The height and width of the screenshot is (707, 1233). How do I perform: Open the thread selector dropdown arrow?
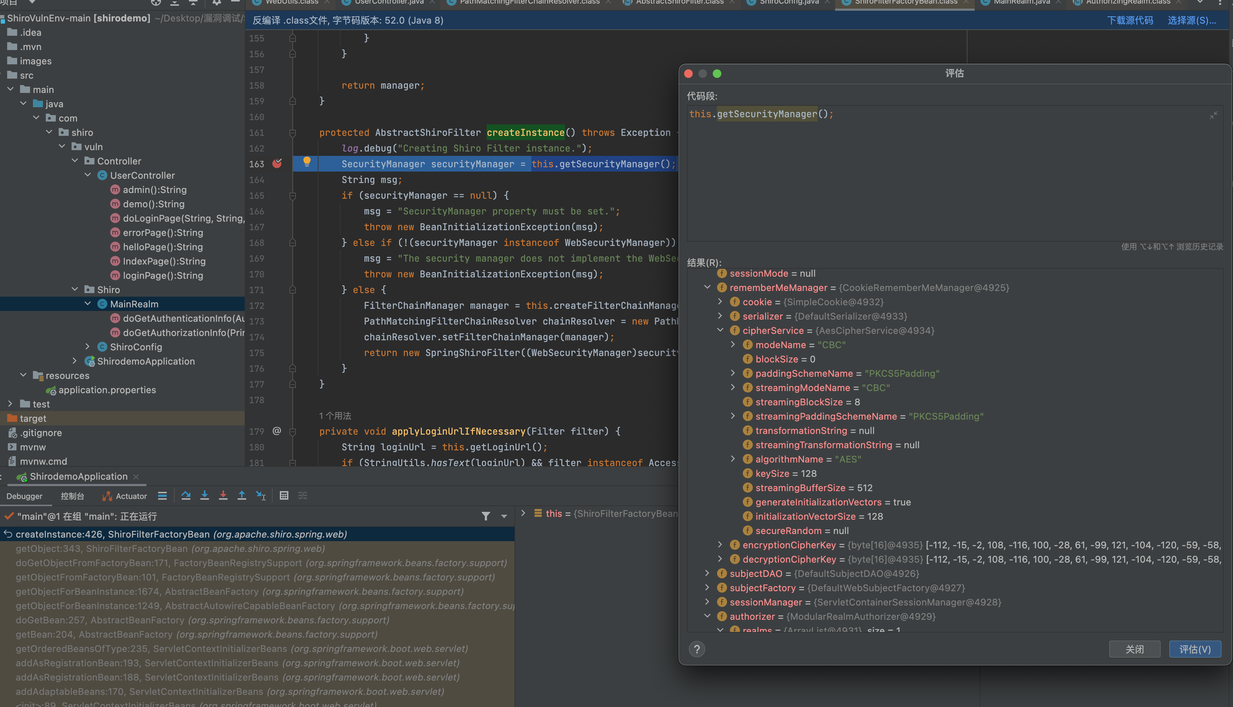(x=504, y=516)
